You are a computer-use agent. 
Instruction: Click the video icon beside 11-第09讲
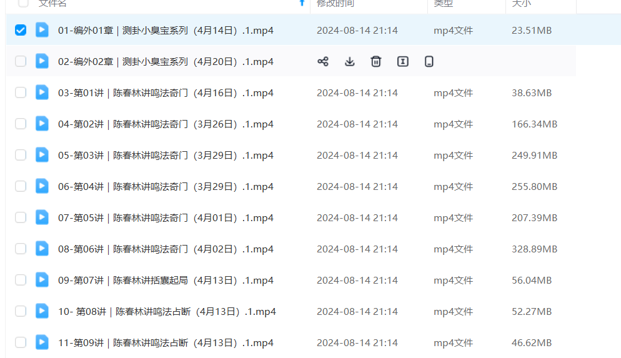click(42, 342)
